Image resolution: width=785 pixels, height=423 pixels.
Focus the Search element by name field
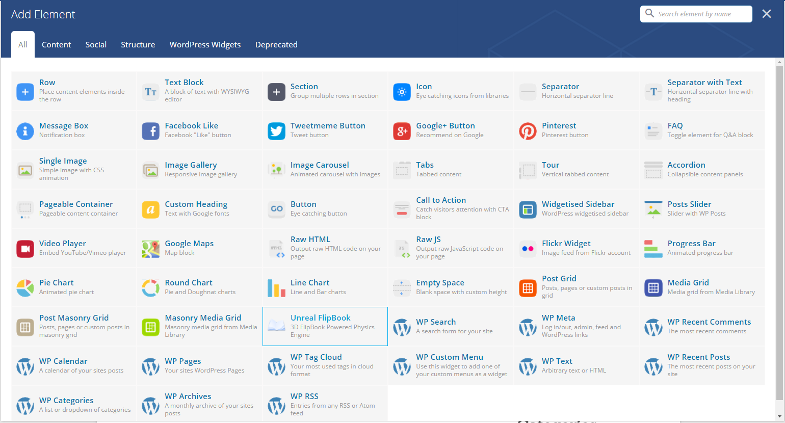tap(696, 14)
